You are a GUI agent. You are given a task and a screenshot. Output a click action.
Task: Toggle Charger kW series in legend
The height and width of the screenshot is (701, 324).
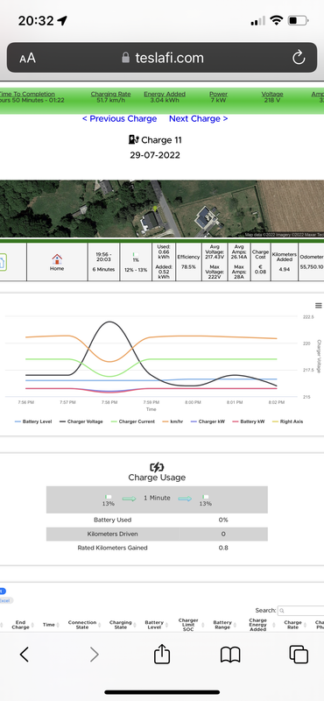click(x=208, y=421)
